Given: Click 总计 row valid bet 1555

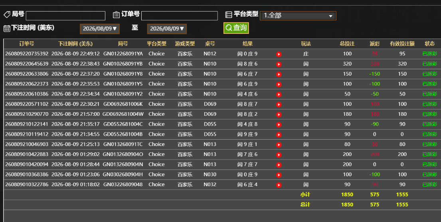Looking at the screenshot, I should click(x=402, y=204).
